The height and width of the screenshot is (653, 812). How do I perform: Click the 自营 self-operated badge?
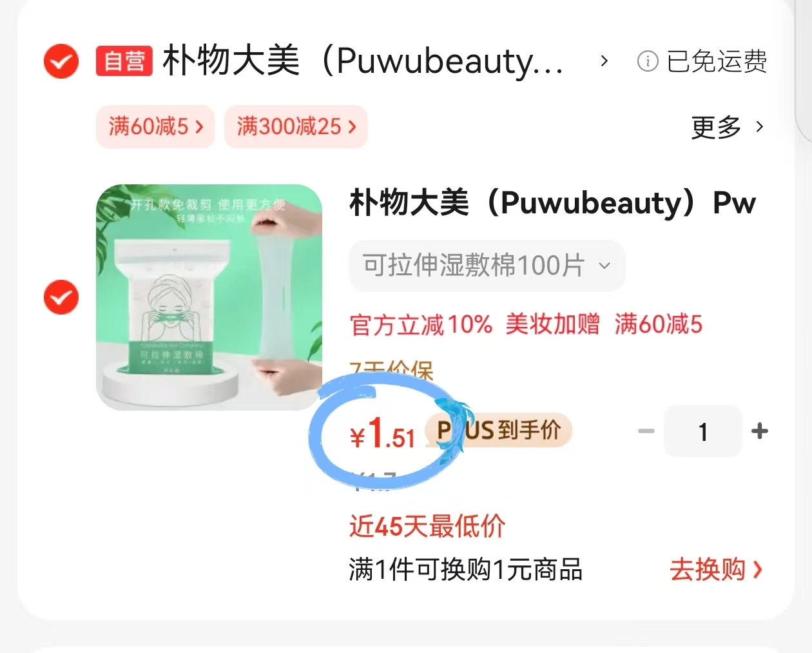point(124,61)
